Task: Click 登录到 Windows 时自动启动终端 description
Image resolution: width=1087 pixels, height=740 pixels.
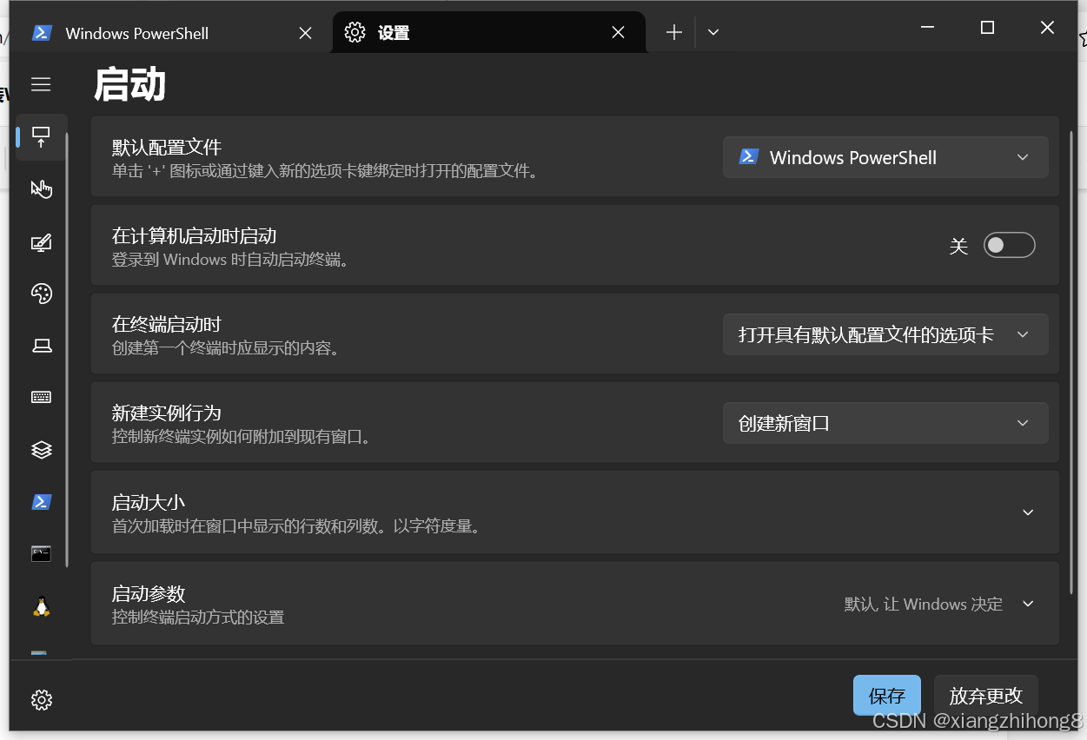Action: point(230,259)
